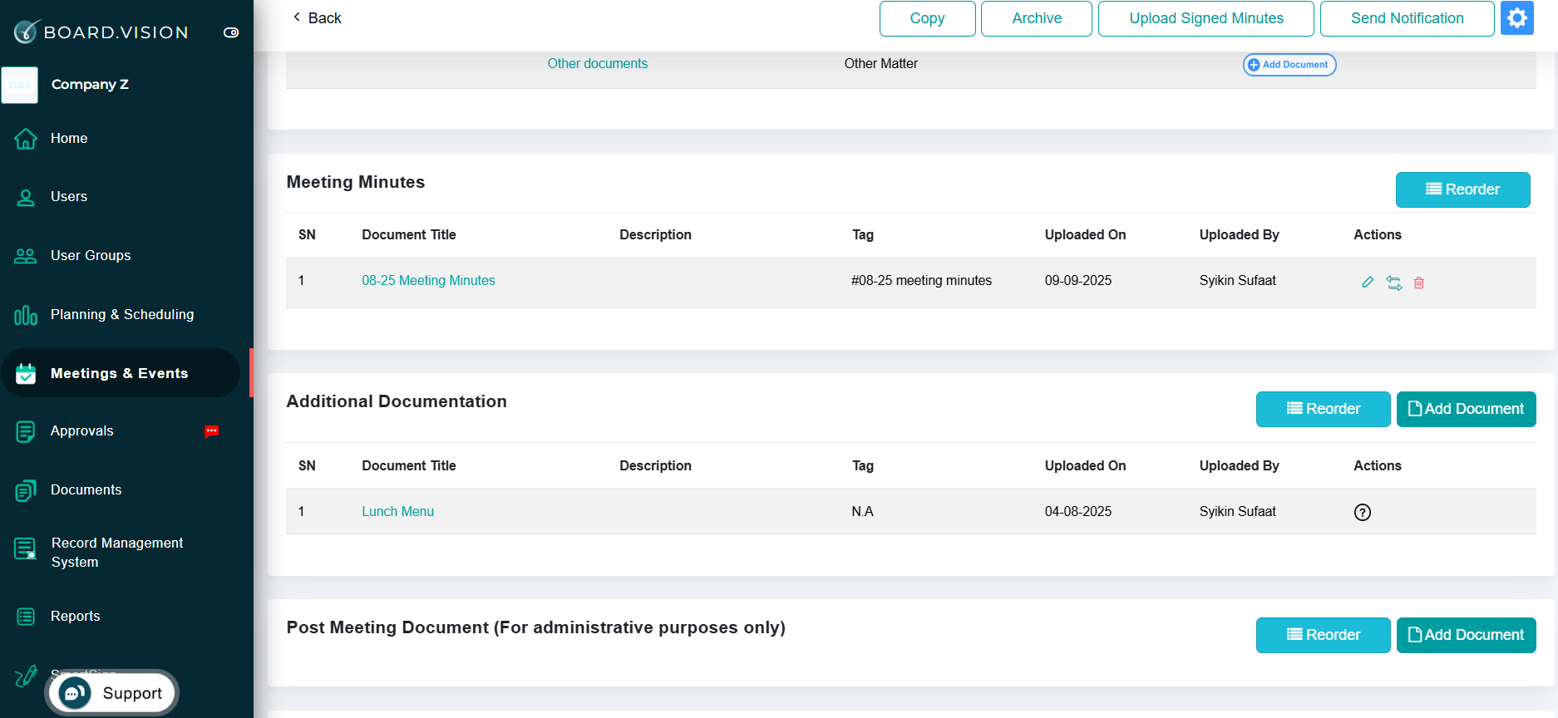
Task: Open the Reports page
Action: [75, 617]
